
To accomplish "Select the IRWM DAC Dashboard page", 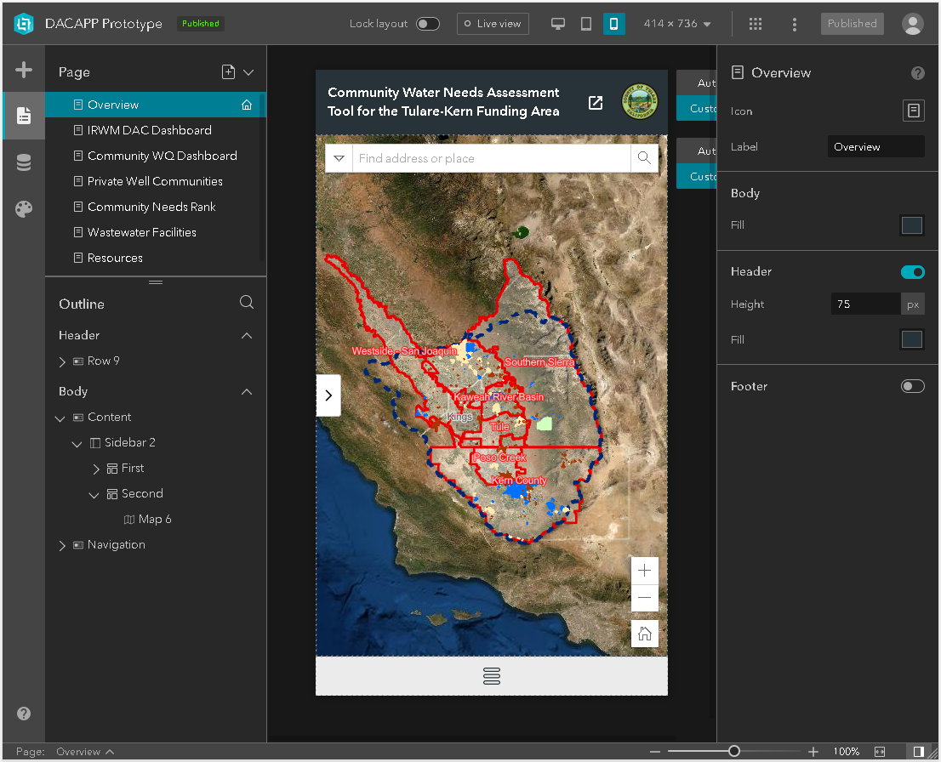I will pos(152,130).
